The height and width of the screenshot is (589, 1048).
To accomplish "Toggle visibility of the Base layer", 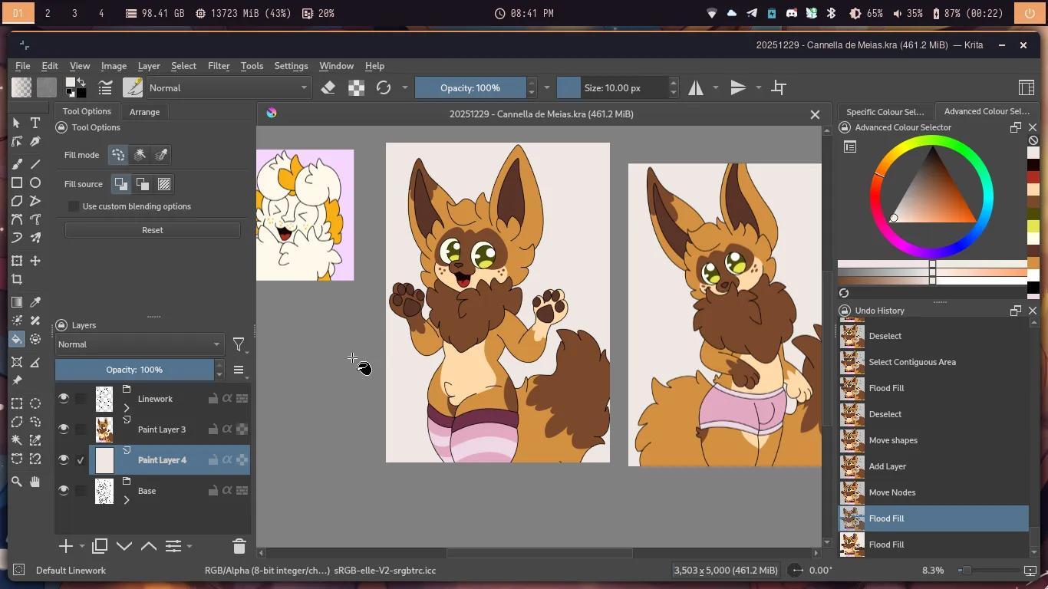I will 64,490.
